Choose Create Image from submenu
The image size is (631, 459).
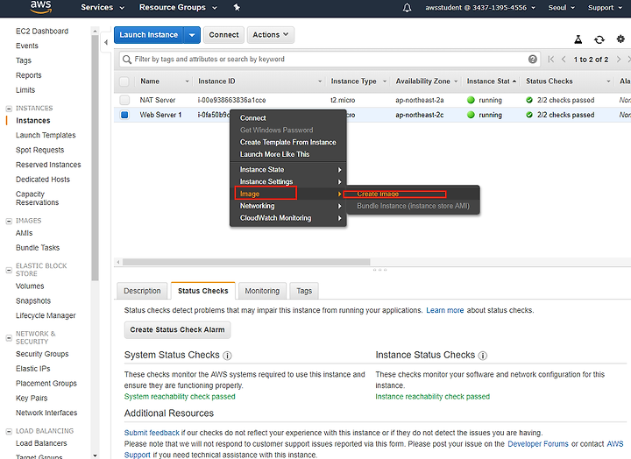413,194
